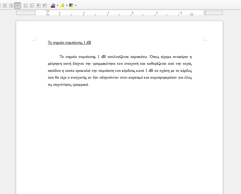The height and width of the screenshot is (194, 241).
Task: Place the cursor in the word "κορεσμό"
Action: [x=136, y=78]
